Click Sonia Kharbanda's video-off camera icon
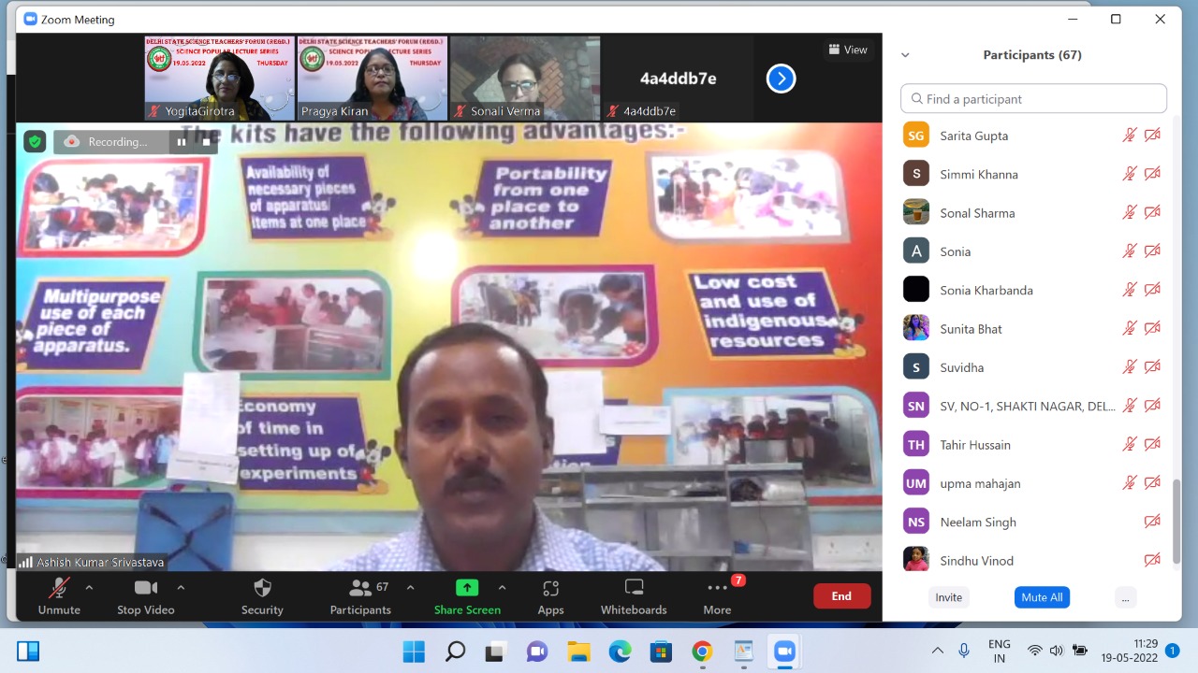Screen dimensions: 1198x673 [1152, 290]
